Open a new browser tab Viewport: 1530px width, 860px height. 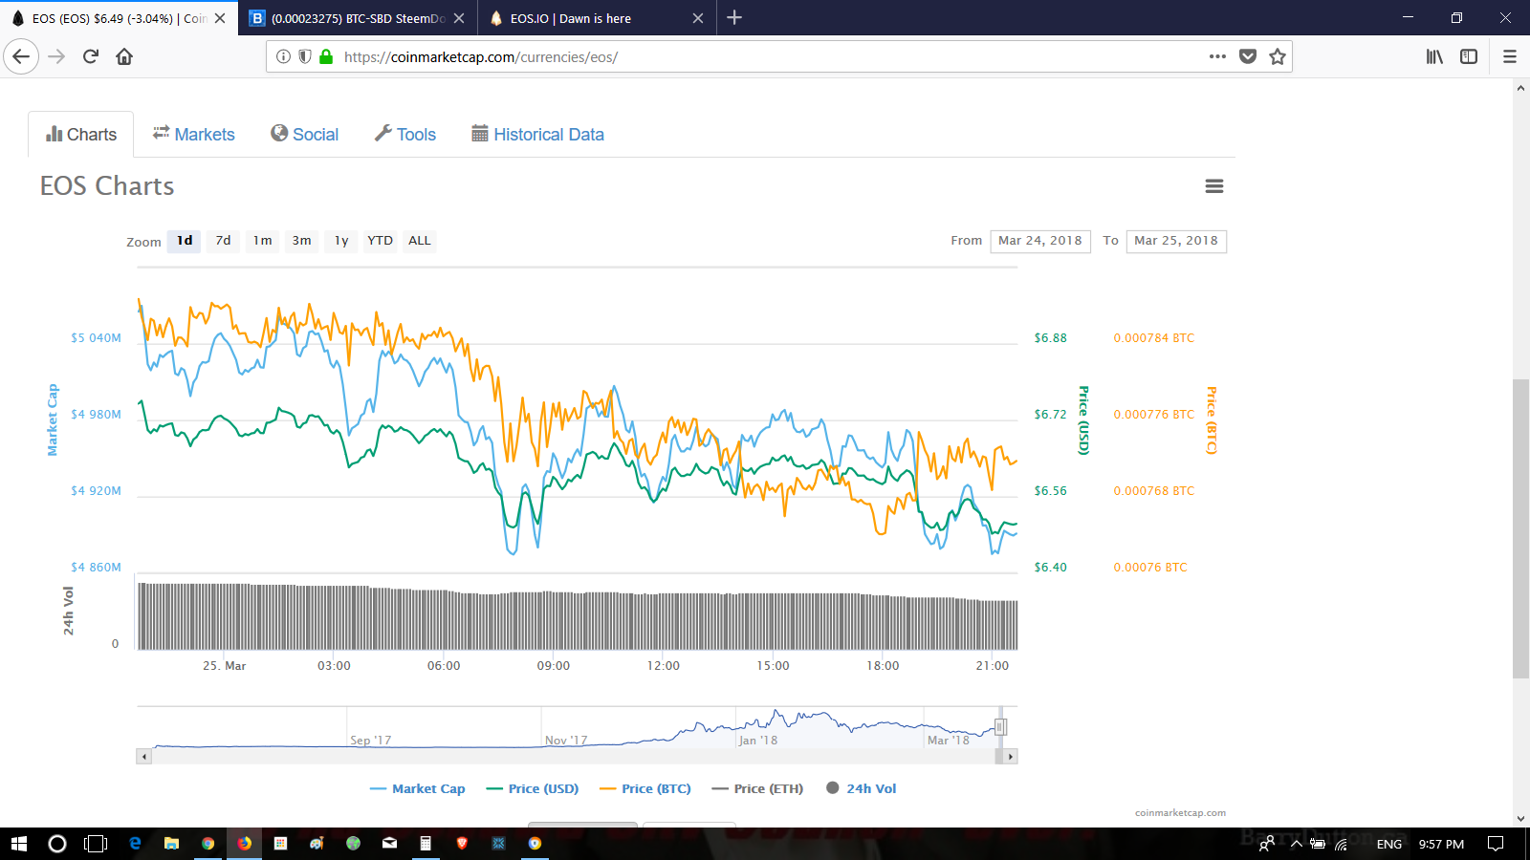coord(734,17)
